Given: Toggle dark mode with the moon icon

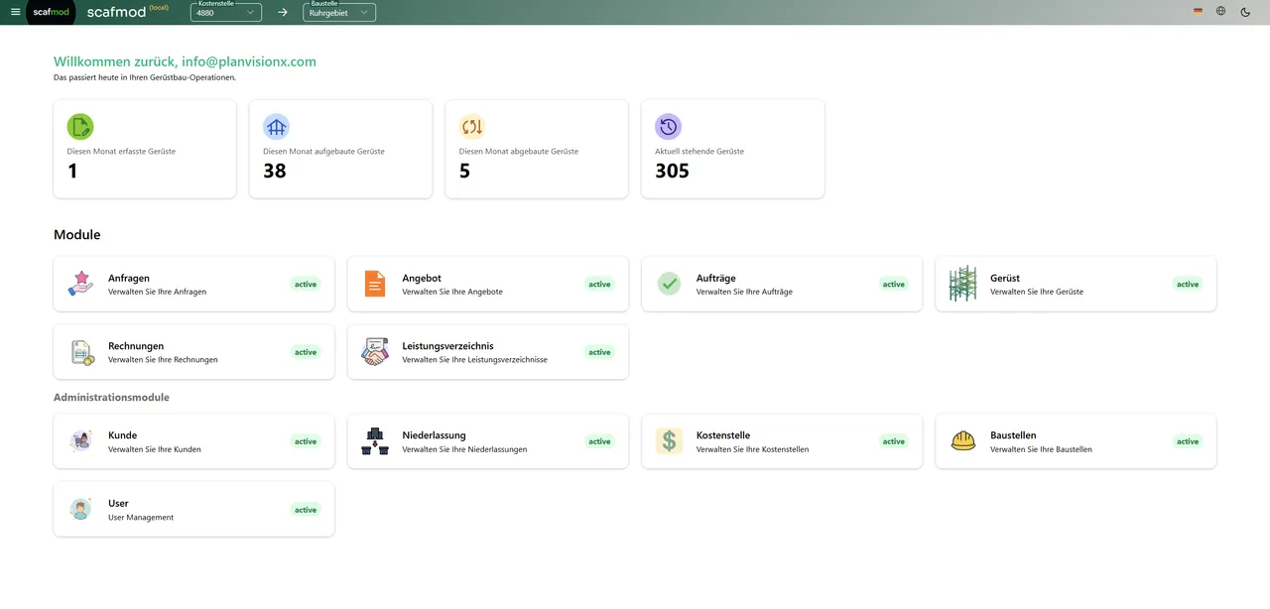Looking at the screenshot, I should click(1245, 11).
